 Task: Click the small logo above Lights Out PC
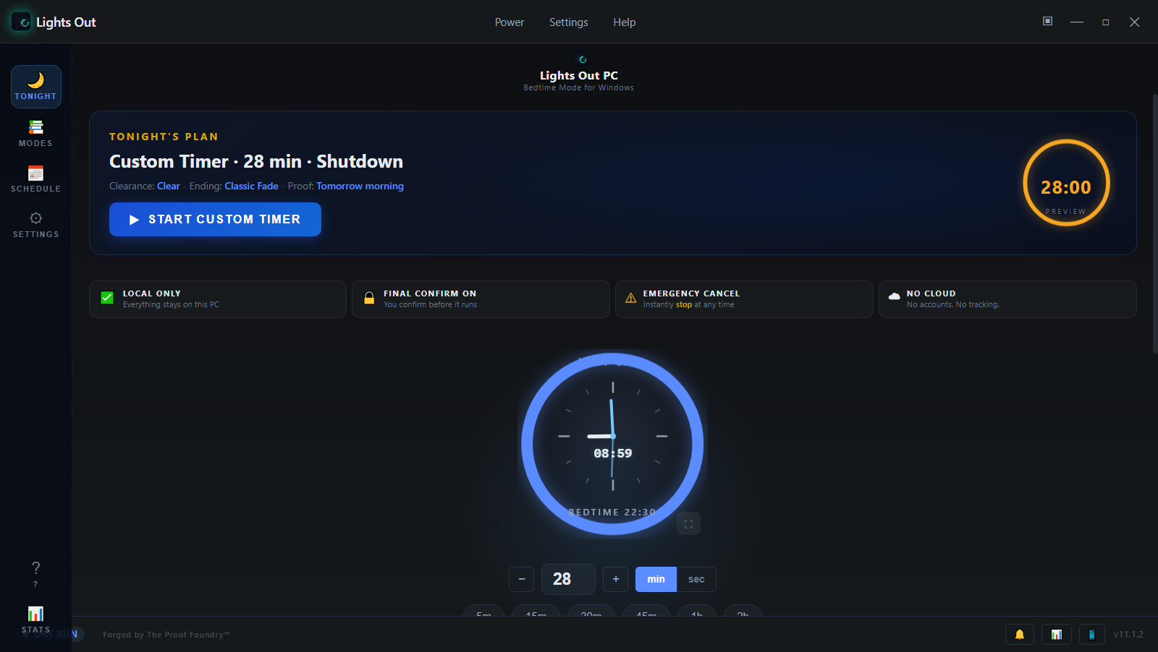click(582, 59)
